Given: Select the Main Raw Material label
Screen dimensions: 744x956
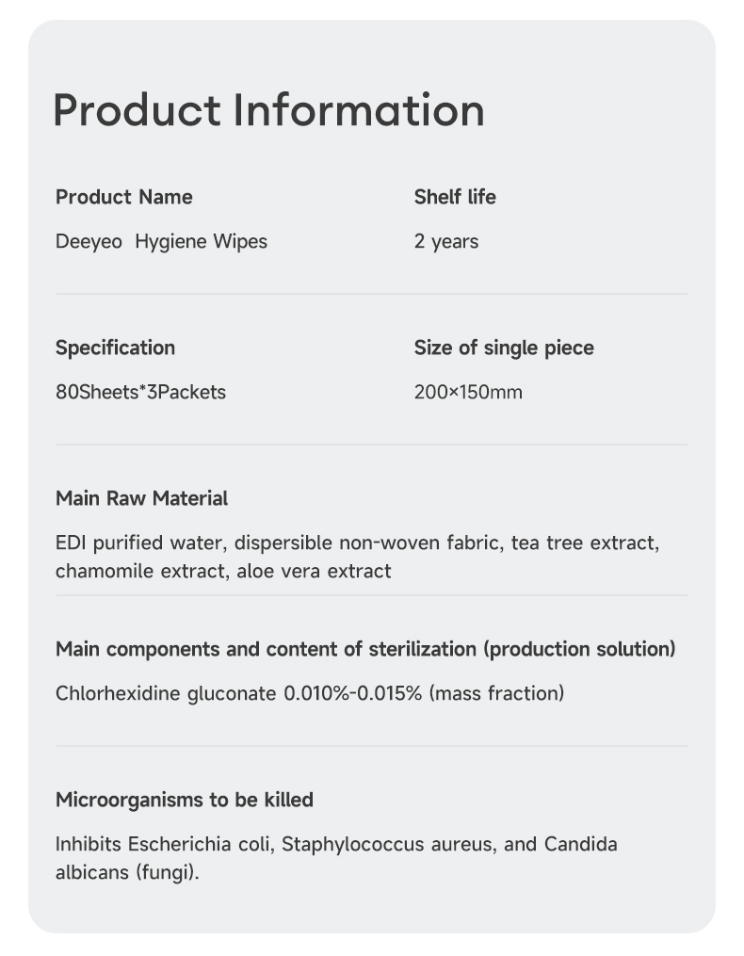Looking at the screenshot, I should (x=141, y=498).
